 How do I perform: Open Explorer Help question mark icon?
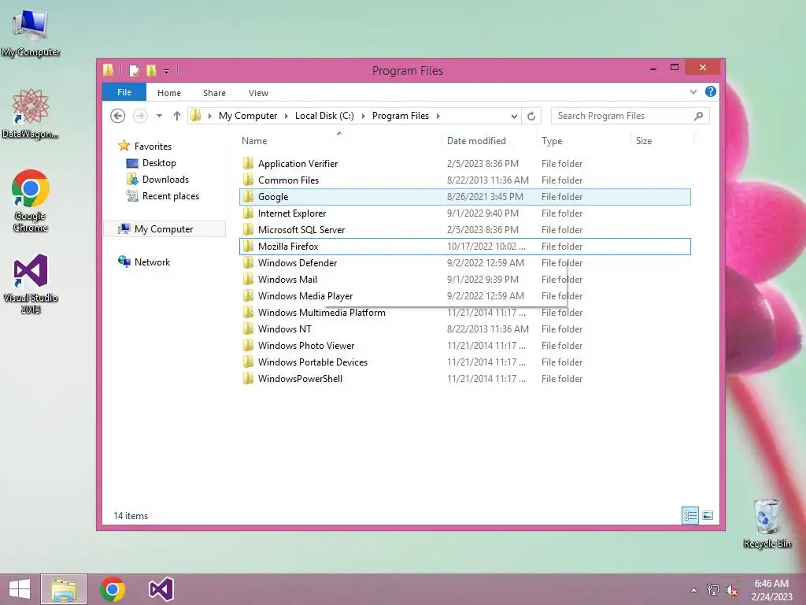(x=711, y=91)
